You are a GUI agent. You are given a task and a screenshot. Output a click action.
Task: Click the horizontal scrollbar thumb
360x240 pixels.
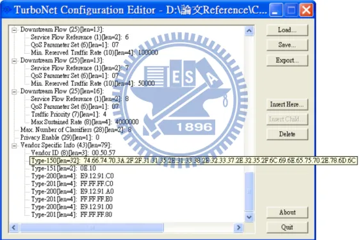(x=92, y=228)
